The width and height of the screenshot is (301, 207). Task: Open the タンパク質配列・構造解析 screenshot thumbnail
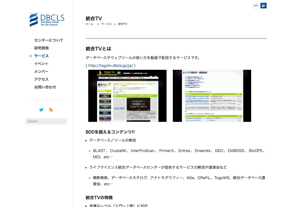[212, 96]
